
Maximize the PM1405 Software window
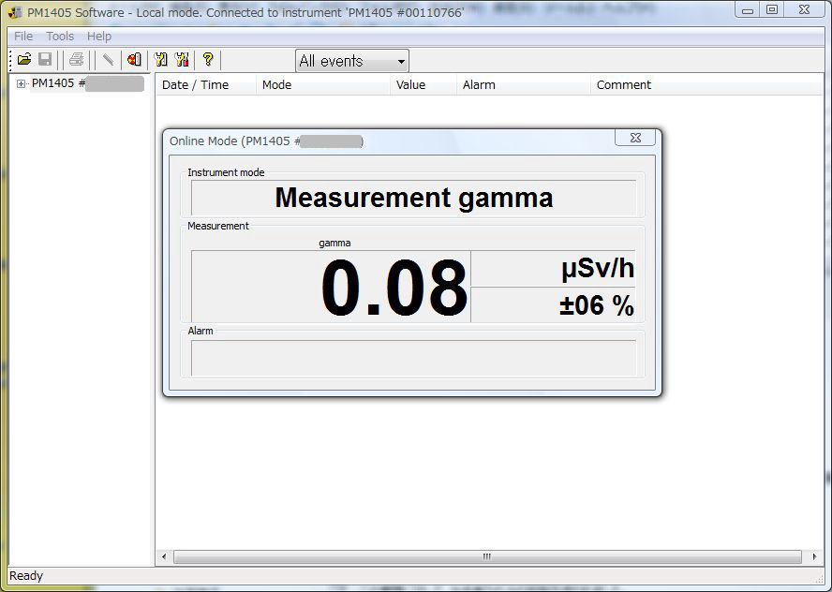click(772, 9)
